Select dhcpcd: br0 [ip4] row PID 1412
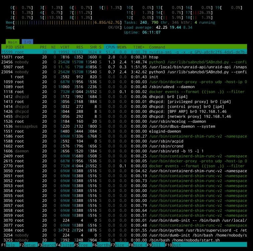The image size is (253, 251). pos(124,97)
